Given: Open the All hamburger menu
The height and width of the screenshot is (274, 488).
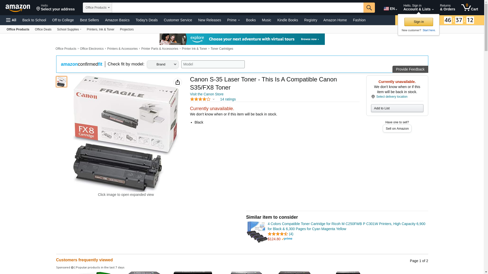Looking at the screenshot, I should [11, 20].
